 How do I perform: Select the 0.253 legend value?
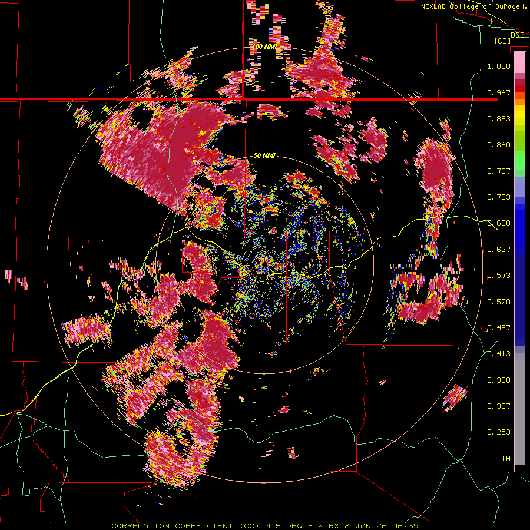pos(499,432)
